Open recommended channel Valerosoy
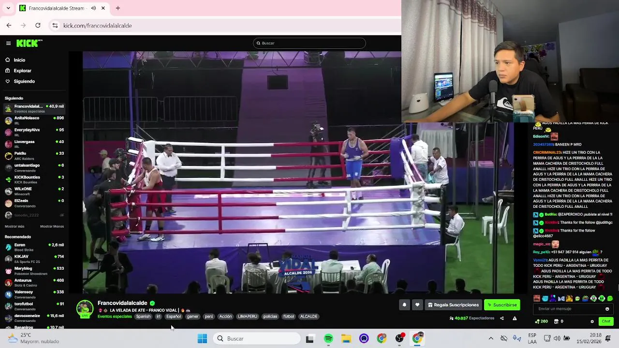 click(34, 294)
